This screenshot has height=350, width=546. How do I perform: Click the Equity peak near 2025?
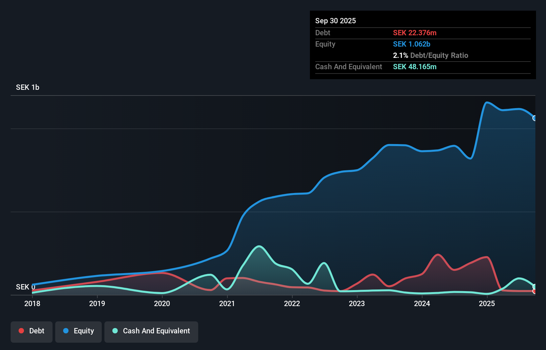(x=487, y=103)
